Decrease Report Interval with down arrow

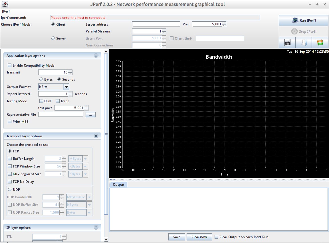coord(70,95)
